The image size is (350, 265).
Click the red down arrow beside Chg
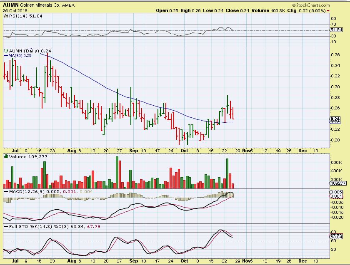point(328,10)
